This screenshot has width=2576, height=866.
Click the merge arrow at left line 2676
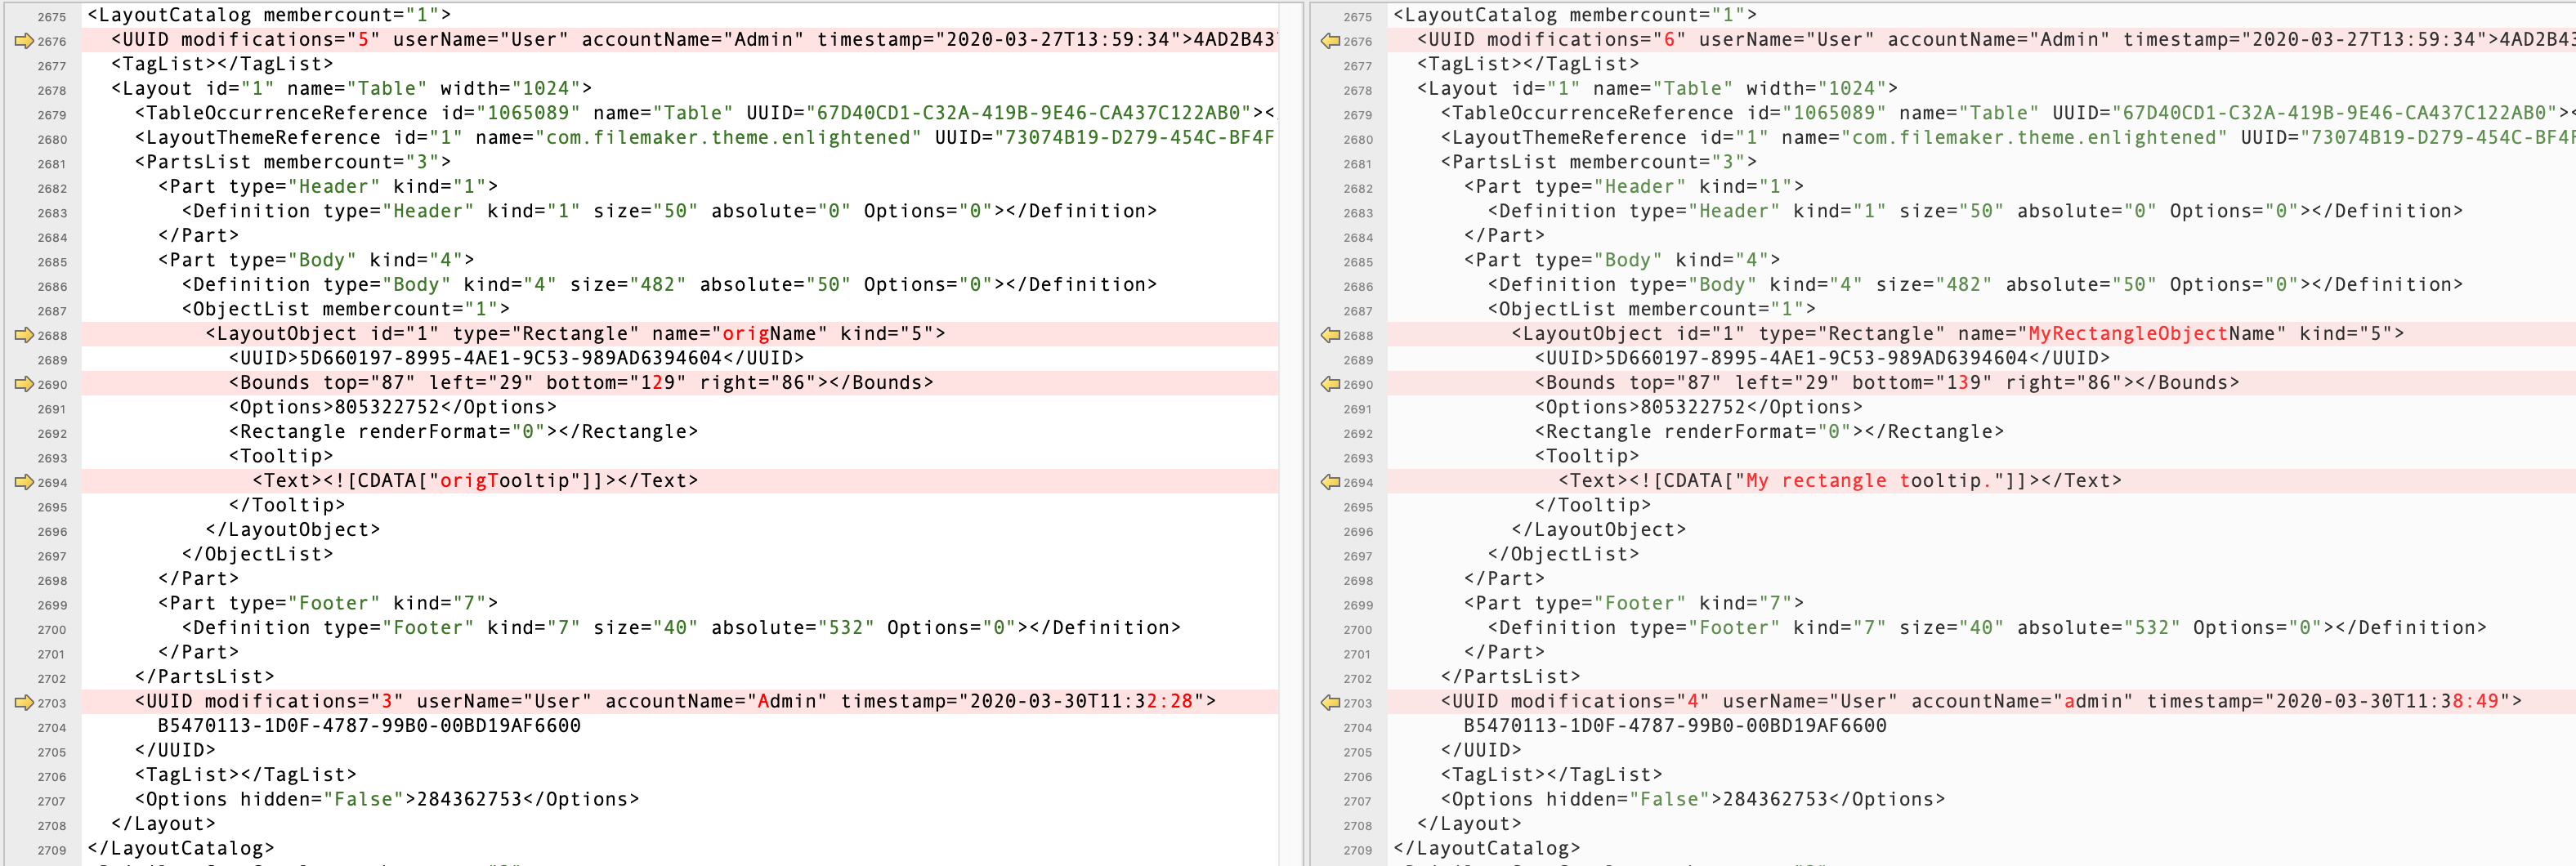click(x=24, y=41)
